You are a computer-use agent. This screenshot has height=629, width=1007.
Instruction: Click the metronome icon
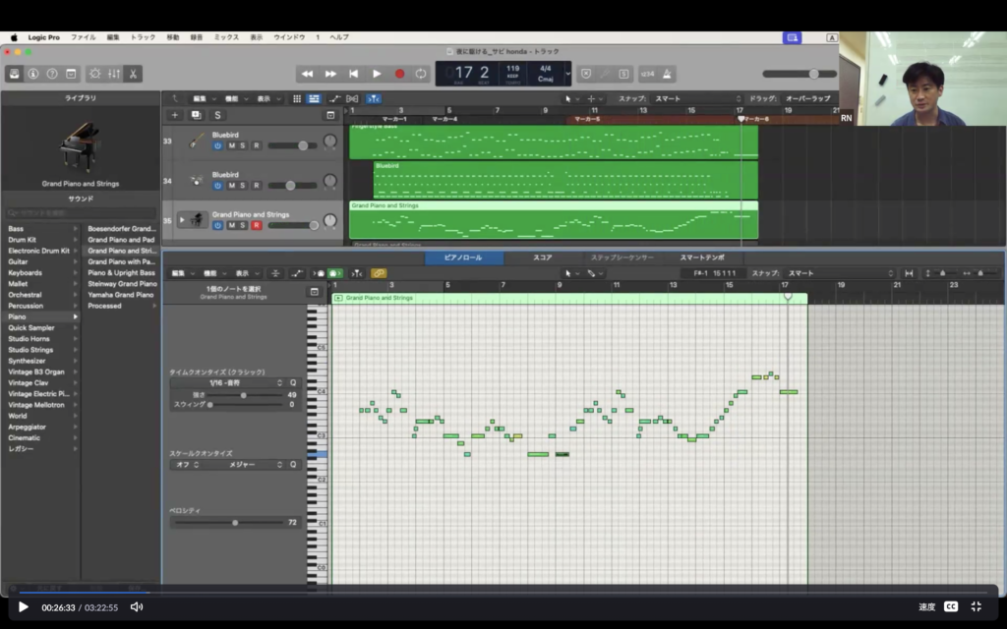(668, 74)
